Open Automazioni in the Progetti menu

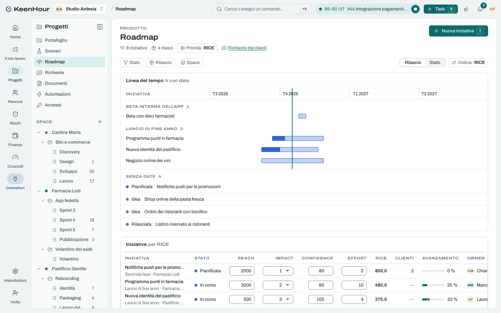point(70,94)
